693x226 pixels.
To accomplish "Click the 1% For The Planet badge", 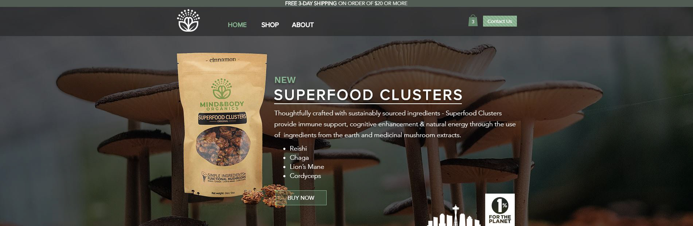I will click(500, 210).
